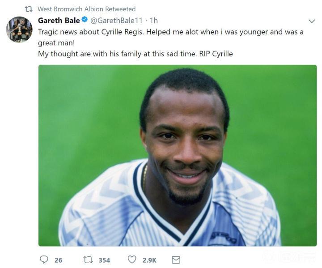Click the reply count 26

click(58, 260)
